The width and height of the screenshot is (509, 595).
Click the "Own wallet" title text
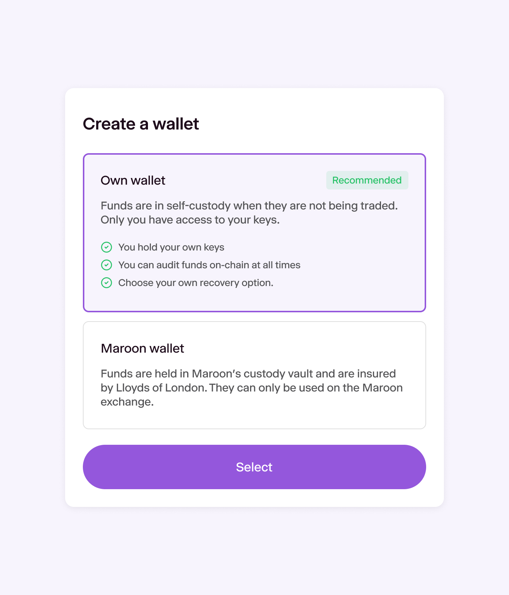tap(133, 181)
